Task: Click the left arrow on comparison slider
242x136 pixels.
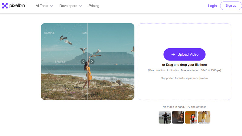Action: [83, 62]
